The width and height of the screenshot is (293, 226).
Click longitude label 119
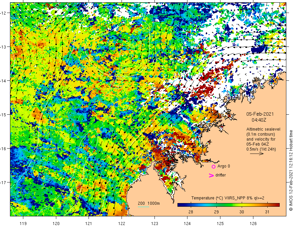[x=23, y=223]
